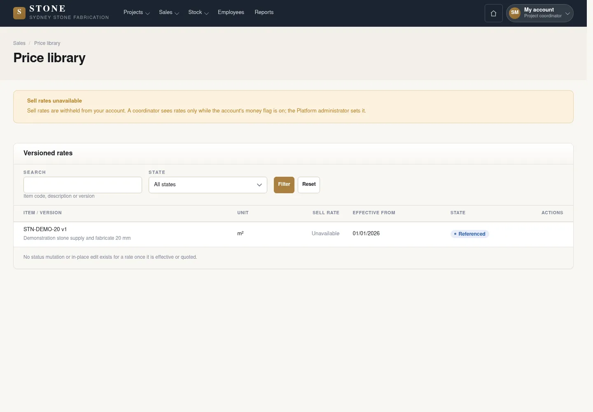
Task: Focus the Search input field
Action: coord(83,185)
